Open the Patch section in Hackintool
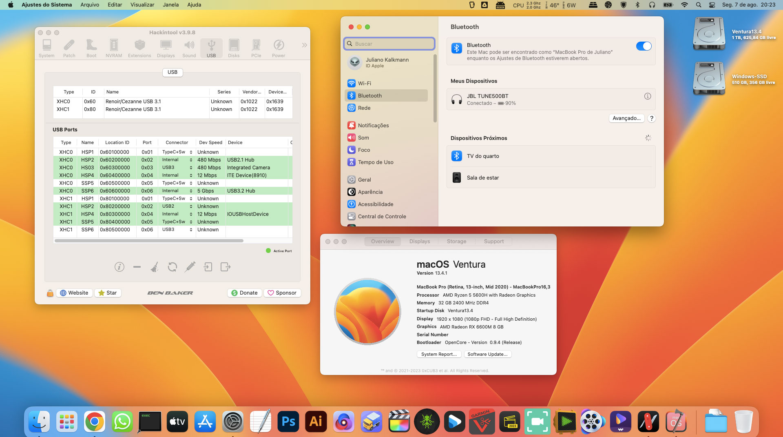The width and height of the screenshot is (783, 437). (69, 47)
